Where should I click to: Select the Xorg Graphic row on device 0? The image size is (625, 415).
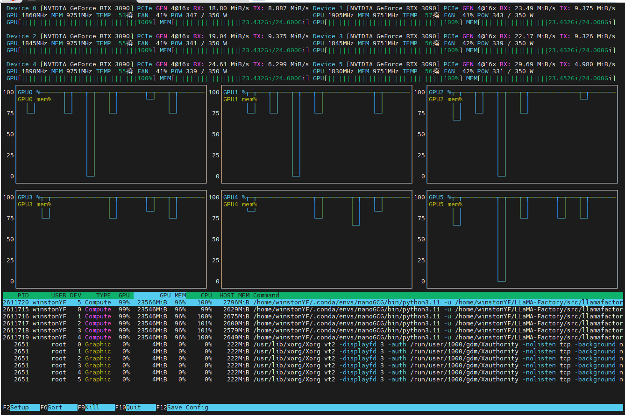(312, 344)
